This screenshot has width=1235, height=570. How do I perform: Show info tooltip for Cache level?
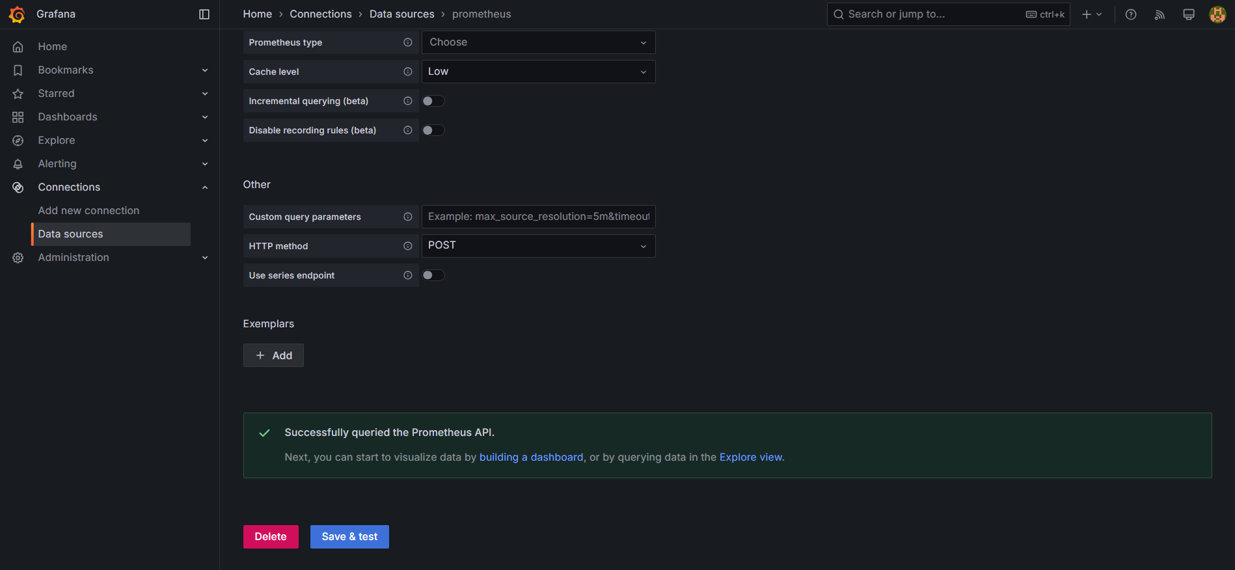(x=408, y=72)
